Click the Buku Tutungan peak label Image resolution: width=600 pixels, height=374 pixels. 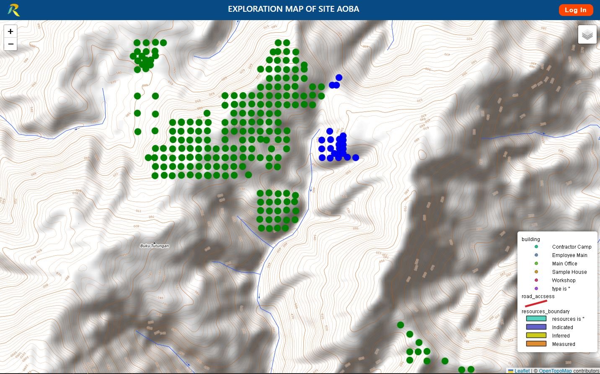pos(154,246)
